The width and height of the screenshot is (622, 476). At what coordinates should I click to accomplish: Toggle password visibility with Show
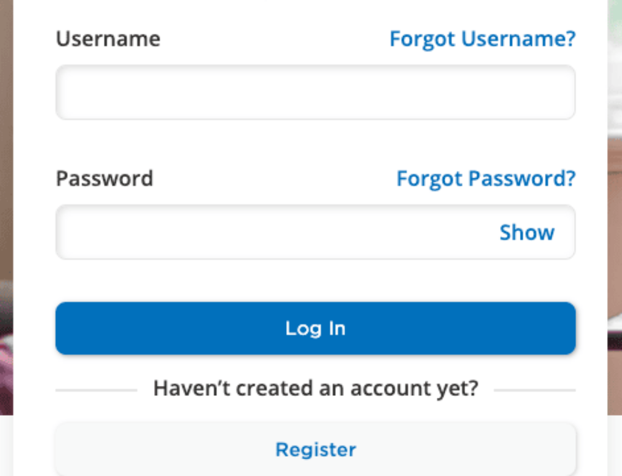click(x=527, y=232)
